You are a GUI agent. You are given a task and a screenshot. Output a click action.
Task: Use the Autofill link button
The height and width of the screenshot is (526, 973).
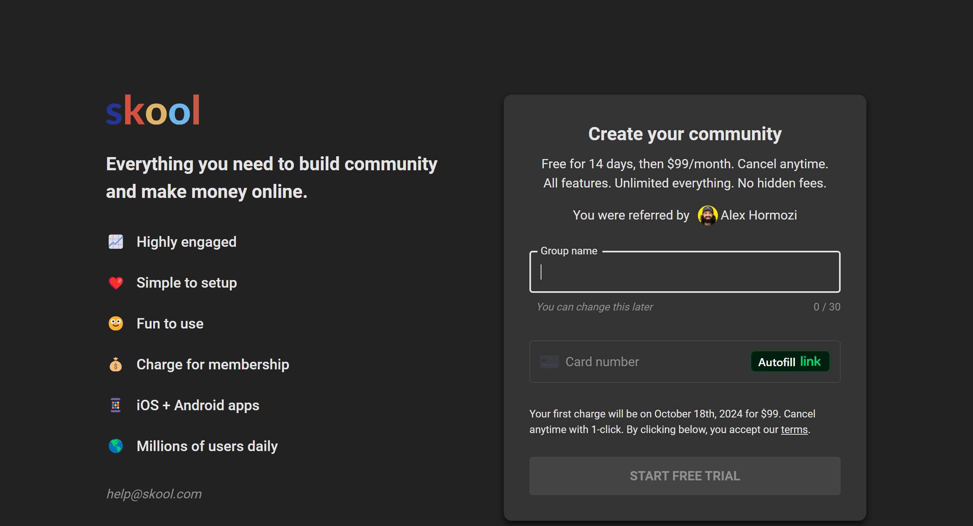[x=790, y=362]
